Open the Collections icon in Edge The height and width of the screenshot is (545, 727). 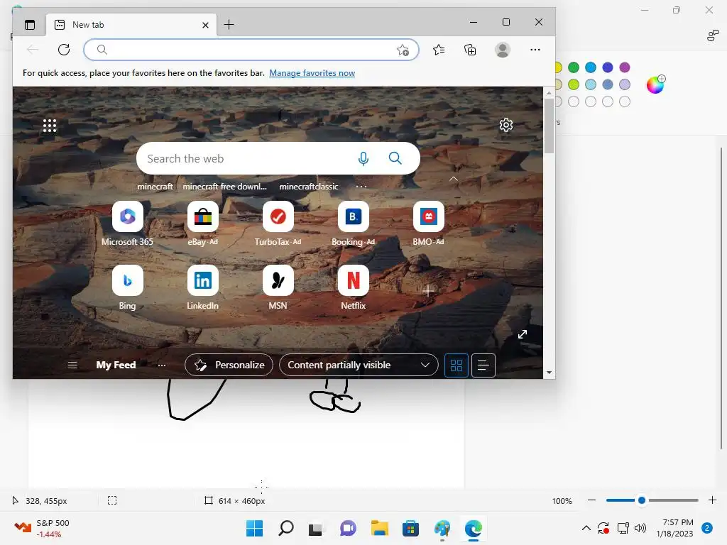[470, 50]
